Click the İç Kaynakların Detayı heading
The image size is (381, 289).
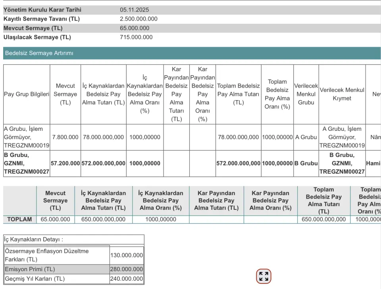pos(34,239)
